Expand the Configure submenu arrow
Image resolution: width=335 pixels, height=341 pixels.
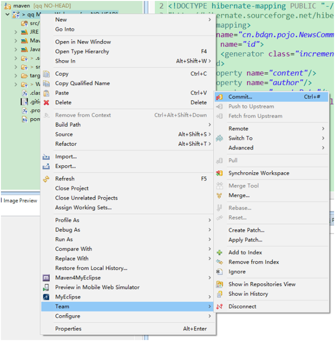coord(209,316)
